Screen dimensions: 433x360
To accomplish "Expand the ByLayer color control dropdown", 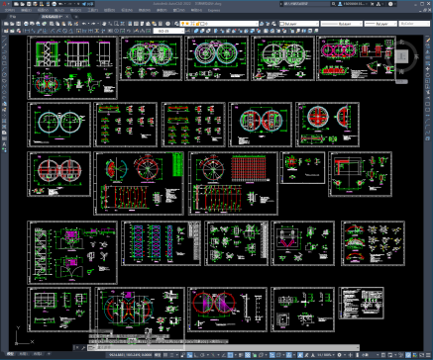I will [x=299, y=24].
